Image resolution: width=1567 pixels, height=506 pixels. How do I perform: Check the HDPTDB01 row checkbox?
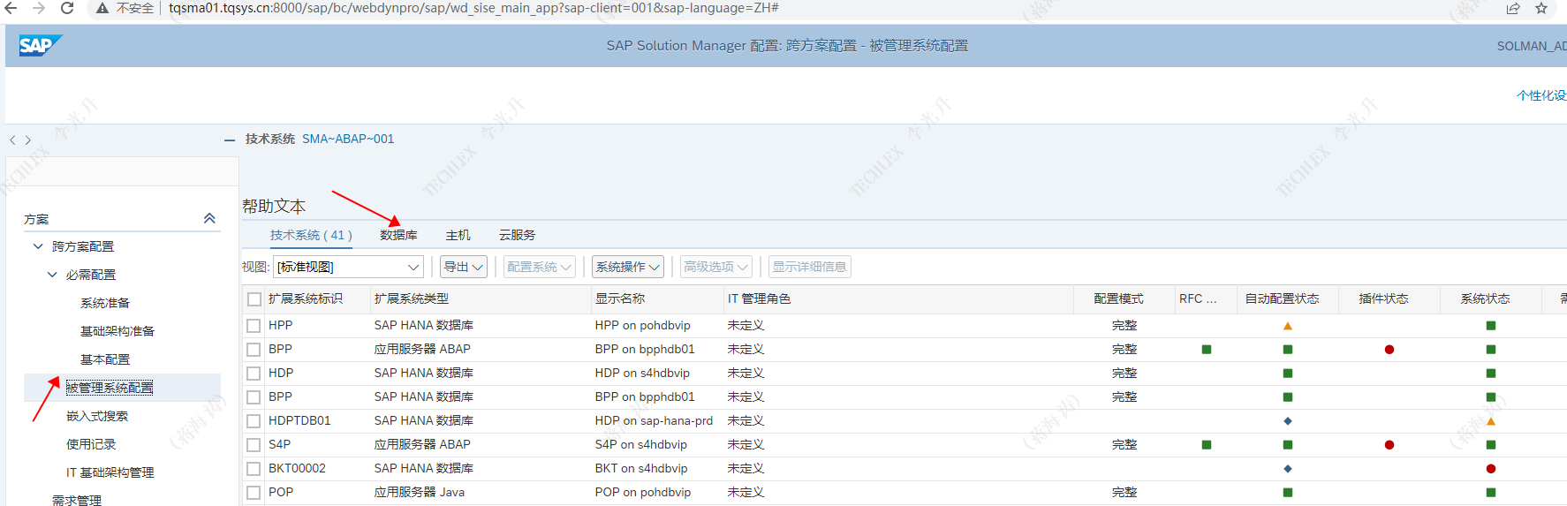pos(254,421)
